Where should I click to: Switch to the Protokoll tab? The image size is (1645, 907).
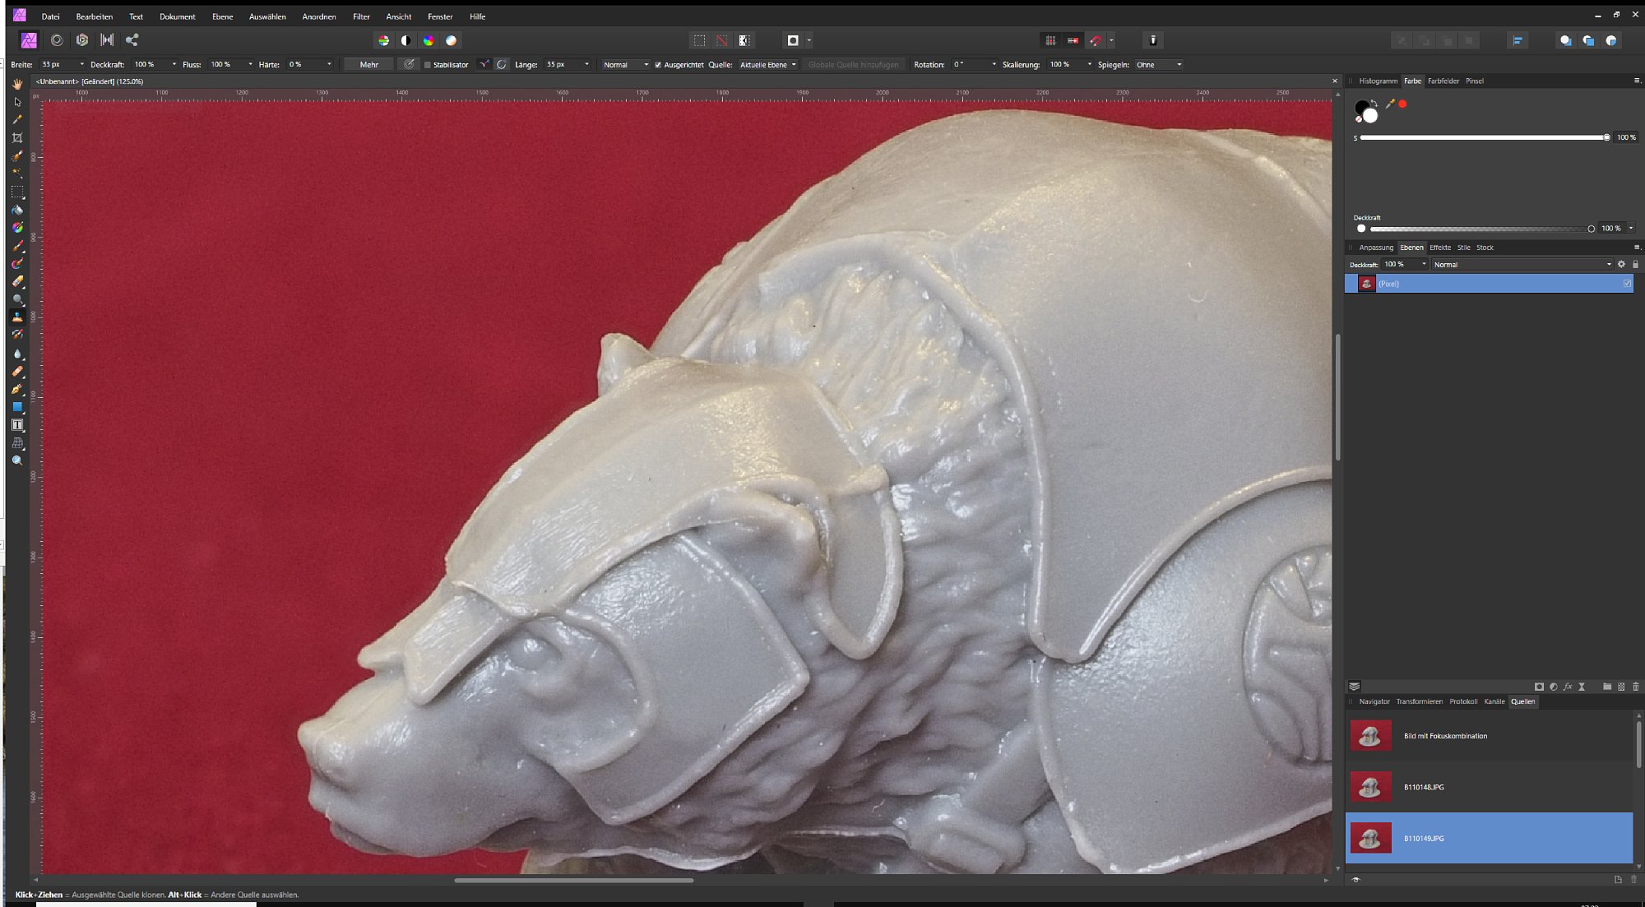[x=1462, y=701]
